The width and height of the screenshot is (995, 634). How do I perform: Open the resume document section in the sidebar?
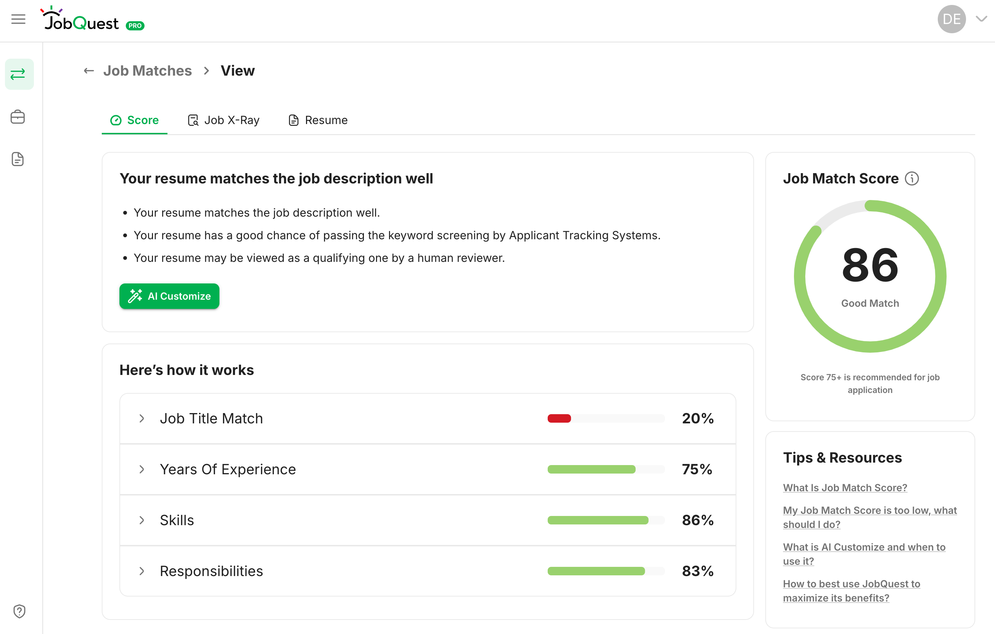18,159
